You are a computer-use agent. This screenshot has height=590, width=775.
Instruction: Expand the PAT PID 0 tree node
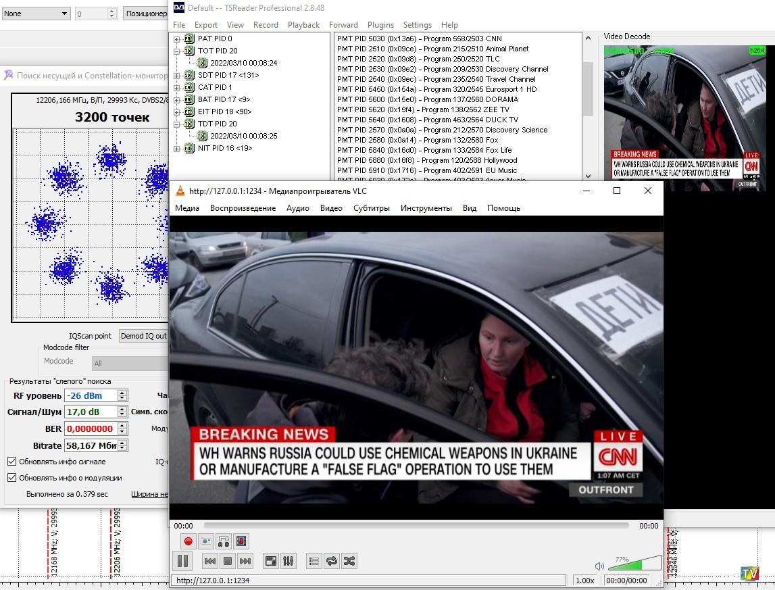(x=177, y=39)
